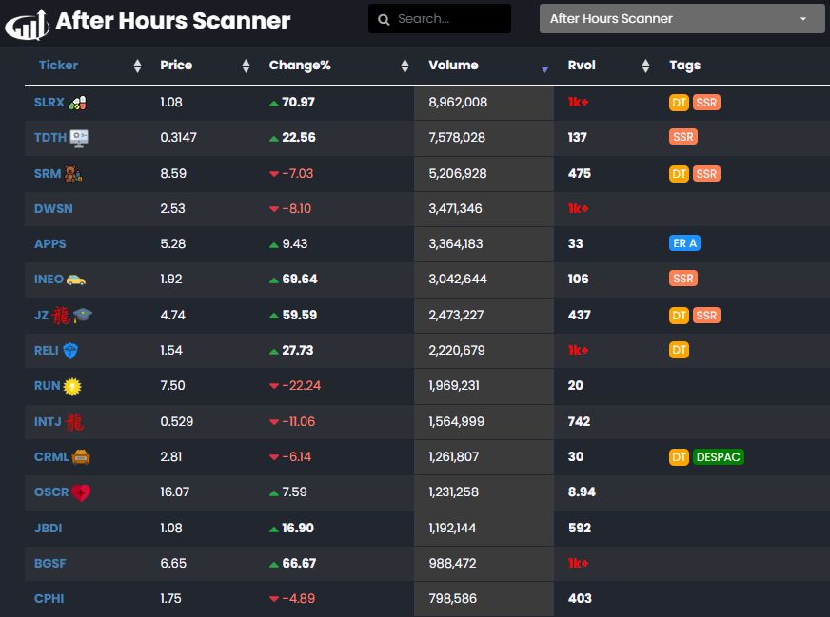Click the red down arrow for RUN change
830x617 pixels.
tap(274, 386)
